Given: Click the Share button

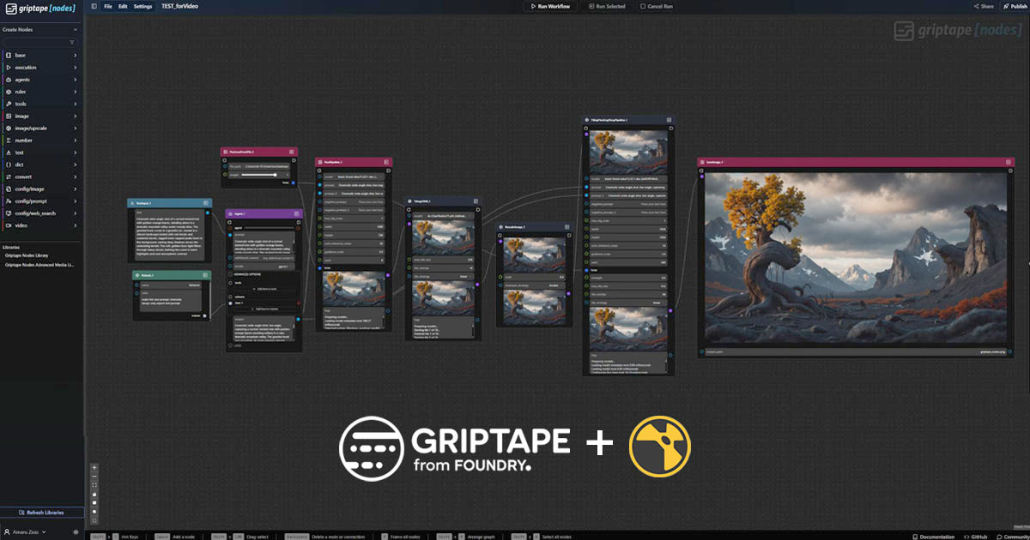Looking at the screenshot, I should 984,6.
